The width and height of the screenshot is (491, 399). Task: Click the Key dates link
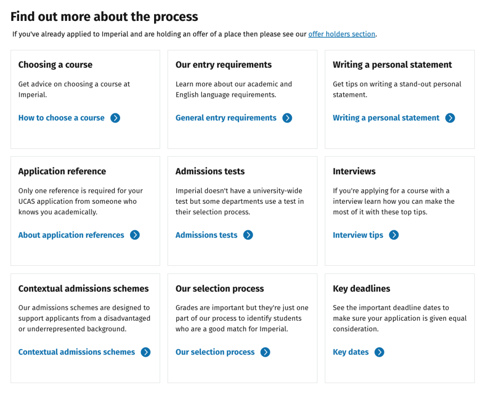(351, 352)
